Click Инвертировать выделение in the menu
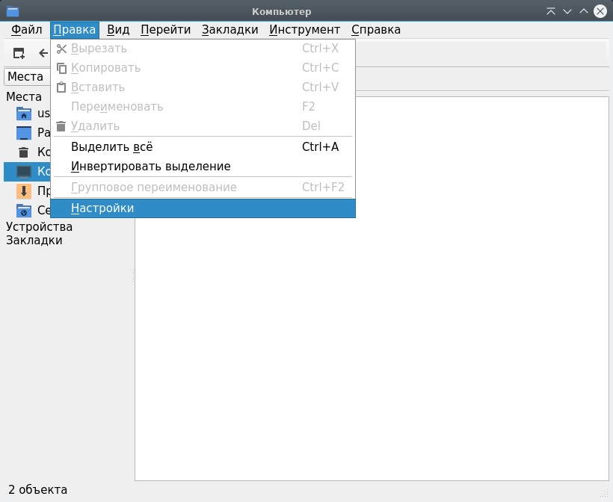Image resolution: width=613 pixels, height=502 pixels. click(150, 167)
